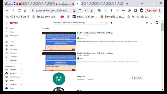Open thebhp subscription channel
Viewport: 167px width, 94px height.
click(x=12, y=81)
